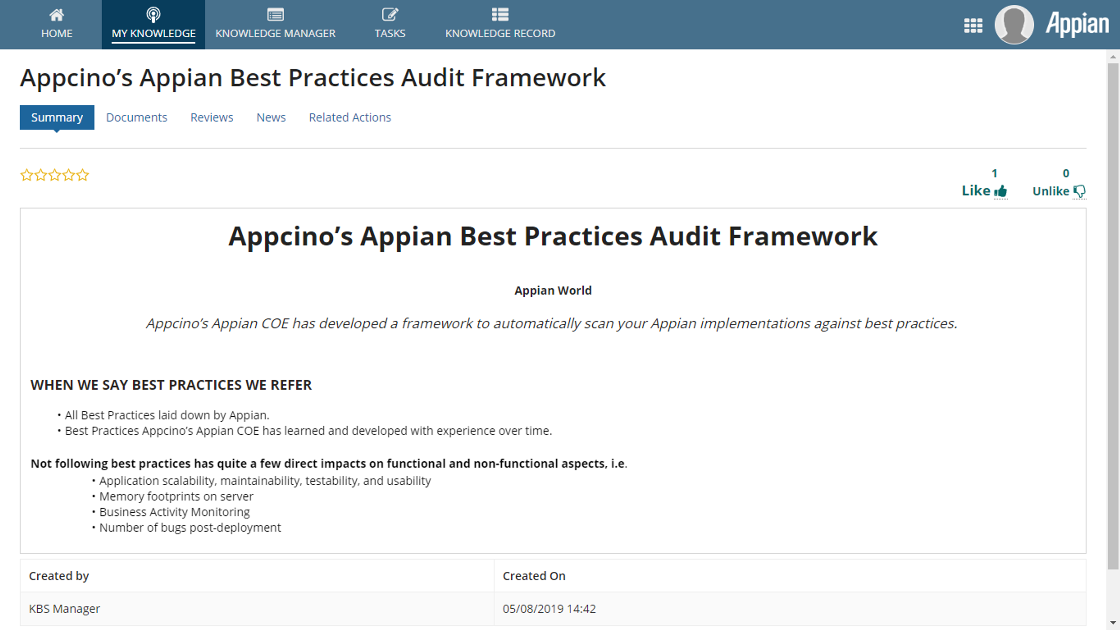Select the Summary tab

pos(57,118)
